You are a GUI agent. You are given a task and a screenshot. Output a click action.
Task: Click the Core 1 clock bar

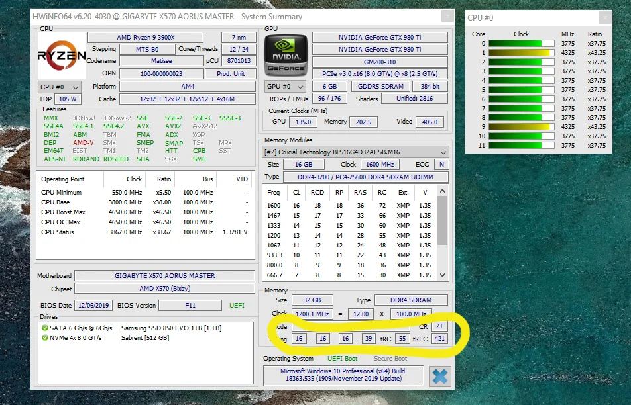point(522,53)
